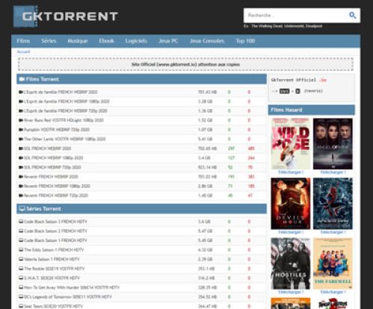Open DC's Legends of Tomorrow S05E11
Screen dimensions: 373x309
click(x=68, y=297)
